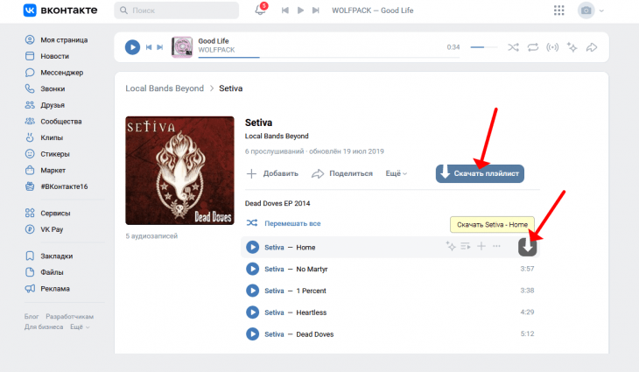Click the No Martyr track title
This screenshot has height=372, width=639.
[312, 269]
